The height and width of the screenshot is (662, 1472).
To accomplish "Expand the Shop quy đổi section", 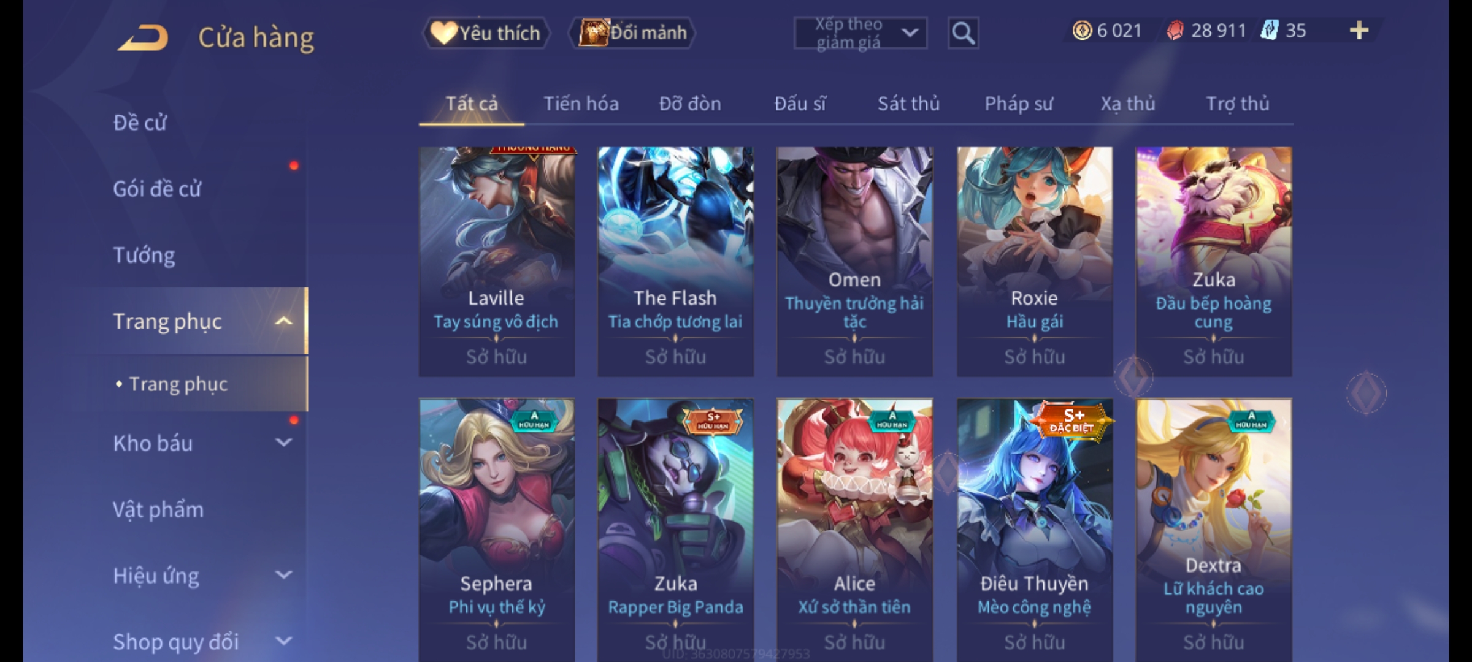I will point(283,641).
